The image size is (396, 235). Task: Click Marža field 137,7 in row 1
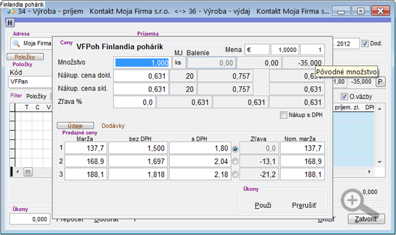pos(86,148)
